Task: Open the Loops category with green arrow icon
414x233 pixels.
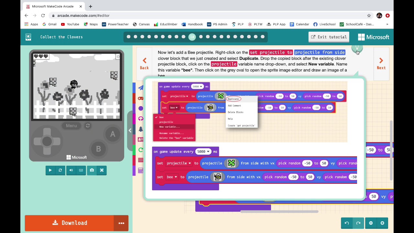Action: pos(140,150)
